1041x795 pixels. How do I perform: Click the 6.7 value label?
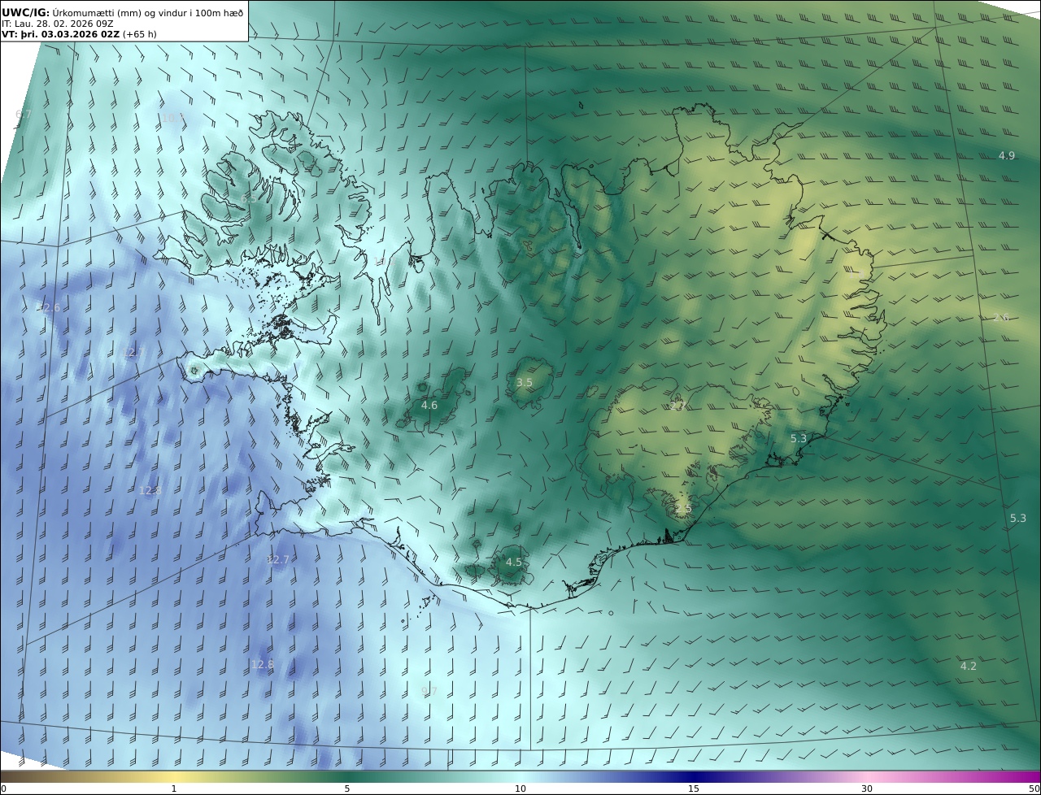(x=24, y=115)
